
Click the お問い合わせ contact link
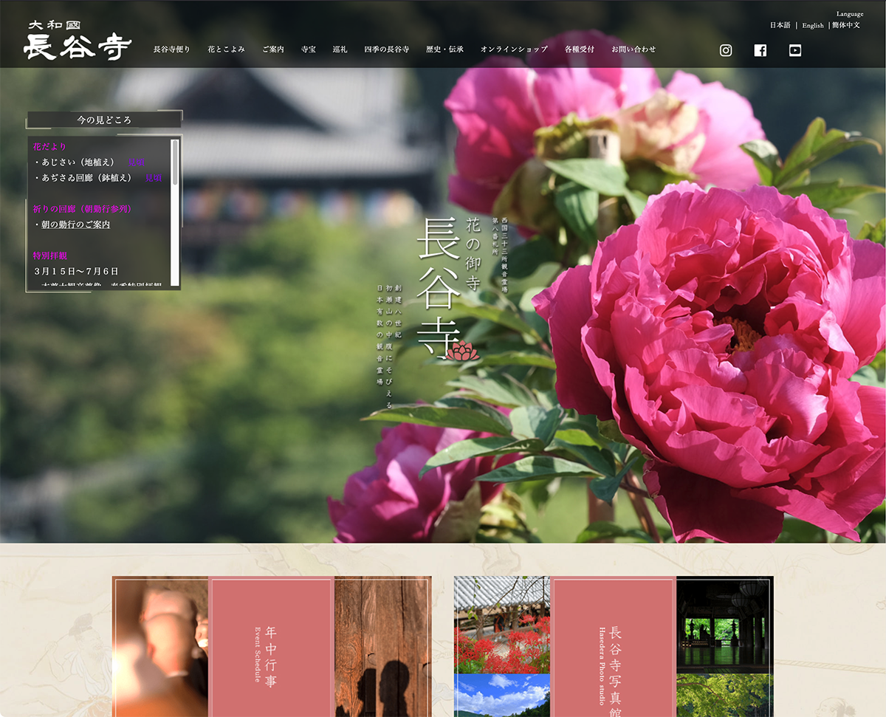[x=633, y=49]
